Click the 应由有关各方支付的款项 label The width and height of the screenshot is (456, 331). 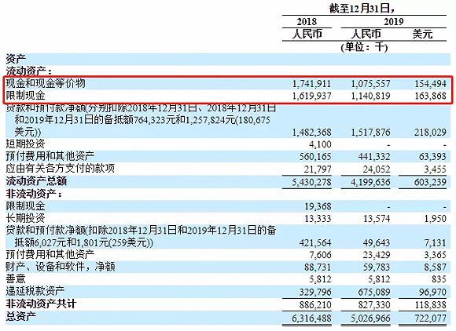pos(61,169)
